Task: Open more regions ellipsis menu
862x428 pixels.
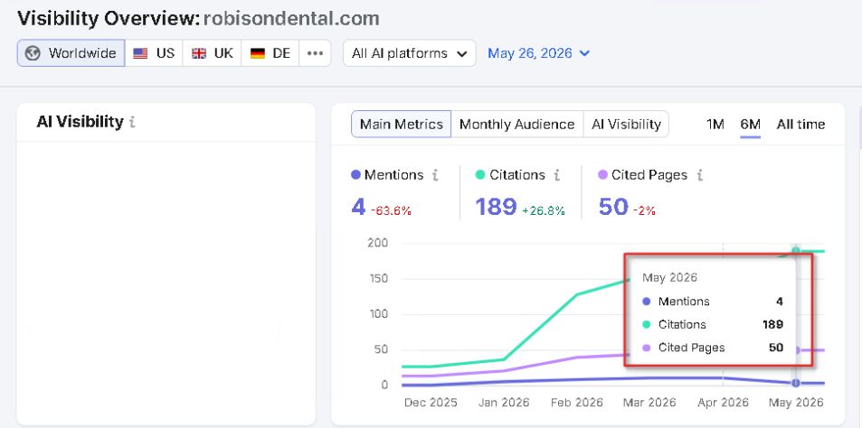Action: [x=315, y=53]
